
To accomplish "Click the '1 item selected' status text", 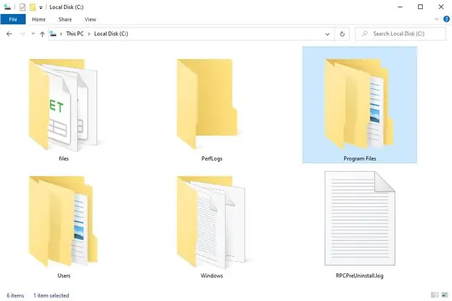I will (x=51, y=295).
